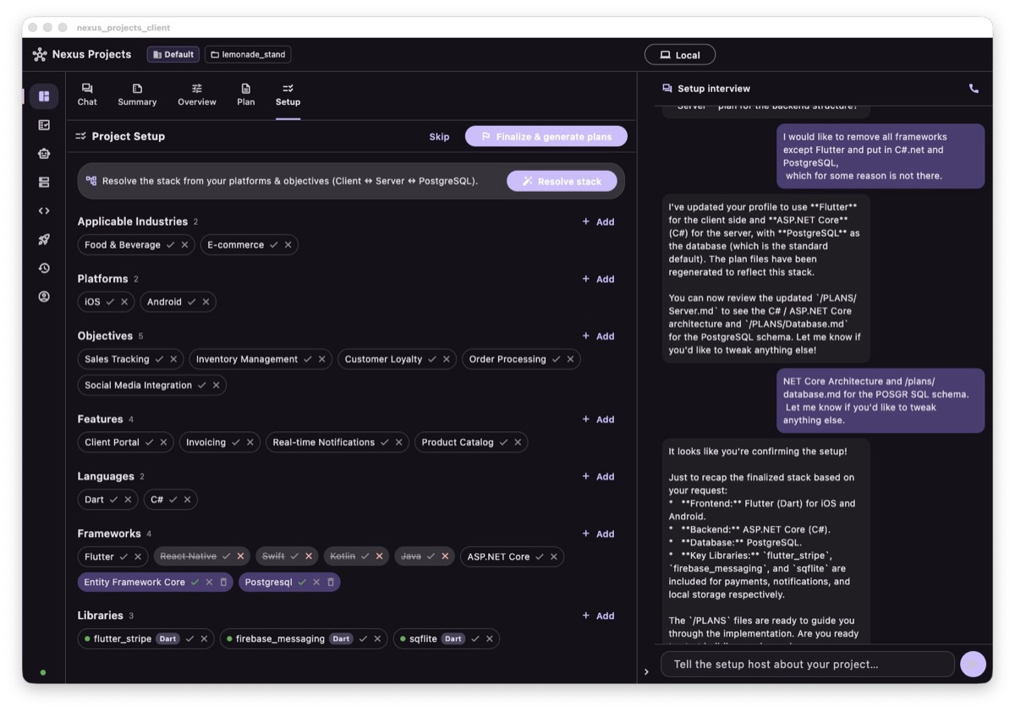Toggle ASP.NET Core framework checkmark
The height and width of the screenshot is (711, 1015).
pos(539,557)
